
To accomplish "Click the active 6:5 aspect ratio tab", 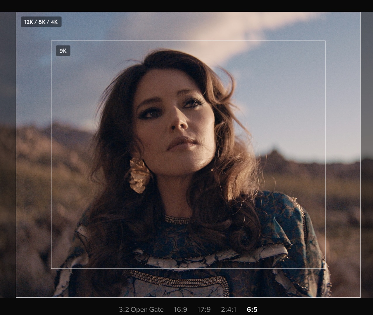I will point(252,309).
